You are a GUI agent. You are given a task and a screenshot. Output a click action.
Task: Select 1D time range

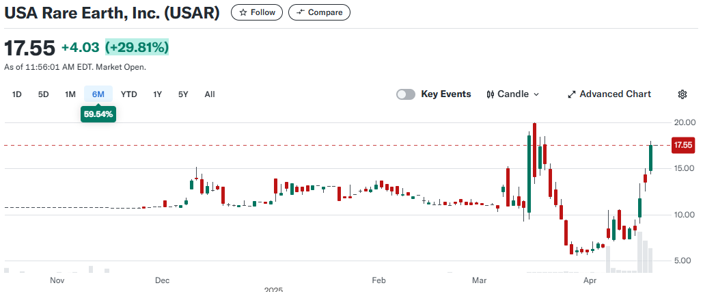(x=16, y=94)
